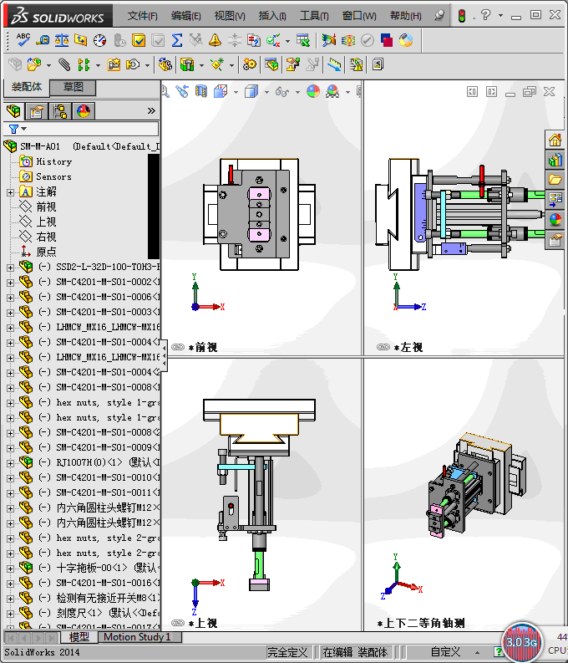The image size is (568, 663).
Task: Switch to the Motion Study 1 tab
Action: pos(140,637)
